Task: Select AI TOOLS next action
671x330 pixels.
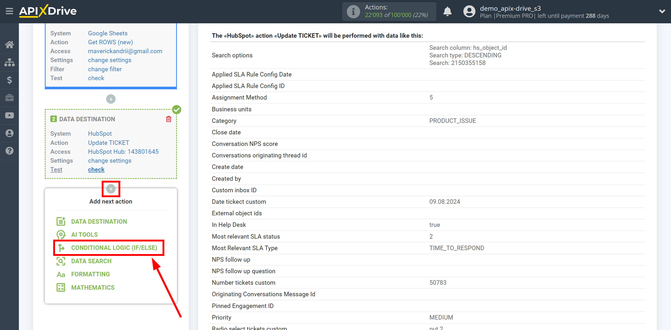Action: pyautogui.click(x=84, y=235)
